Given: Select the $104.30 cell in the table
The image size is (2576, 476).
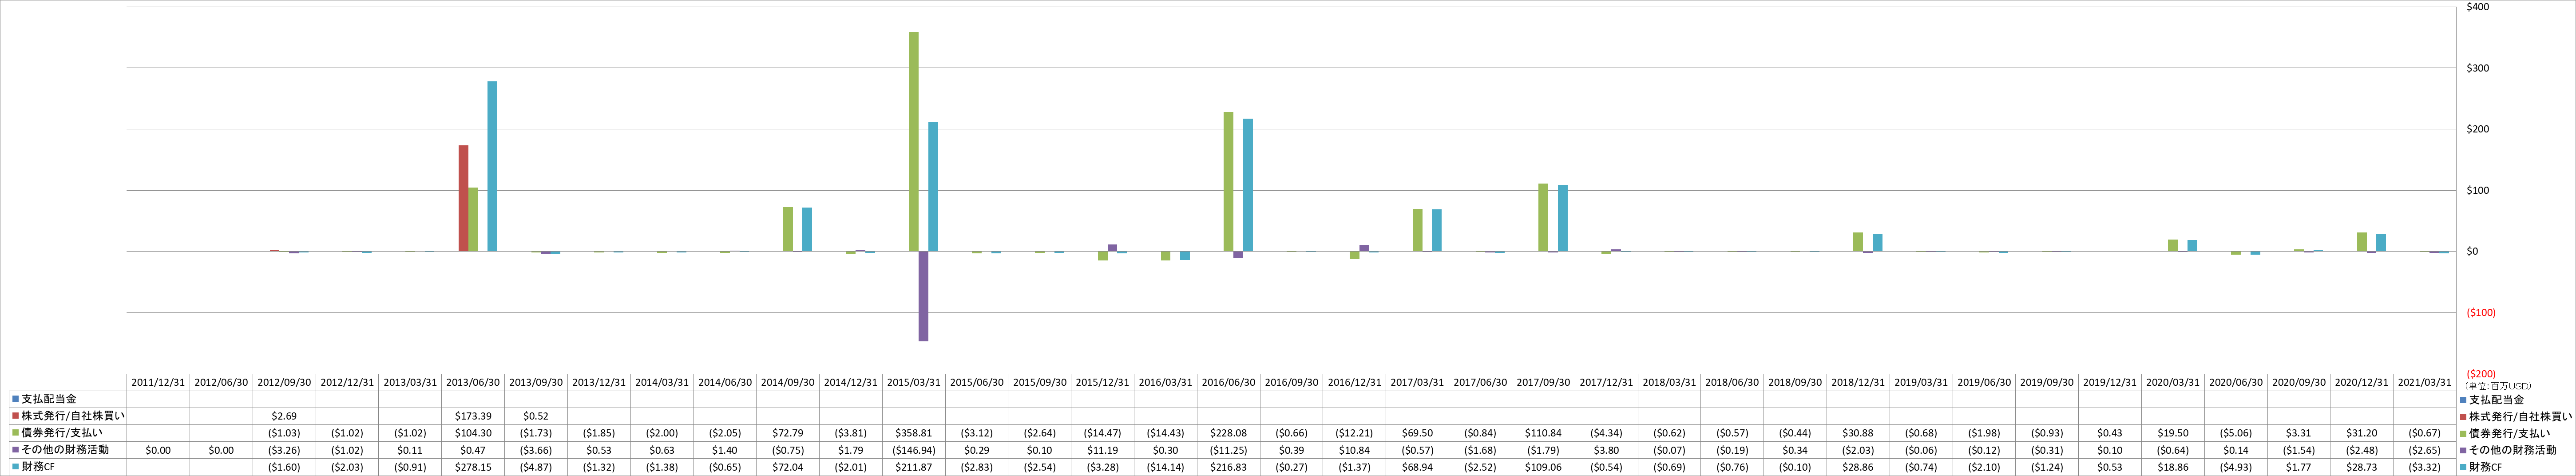Looking at the screenshot, I should click(x=473, y=433).
